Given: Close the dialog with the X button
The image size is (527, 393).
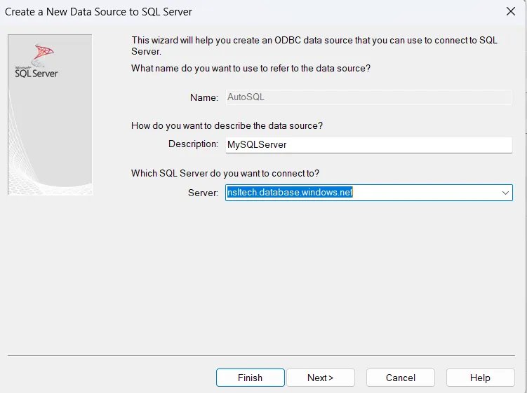Looking at the screenshot, I should pyautogui.click(x=511, y=11).
